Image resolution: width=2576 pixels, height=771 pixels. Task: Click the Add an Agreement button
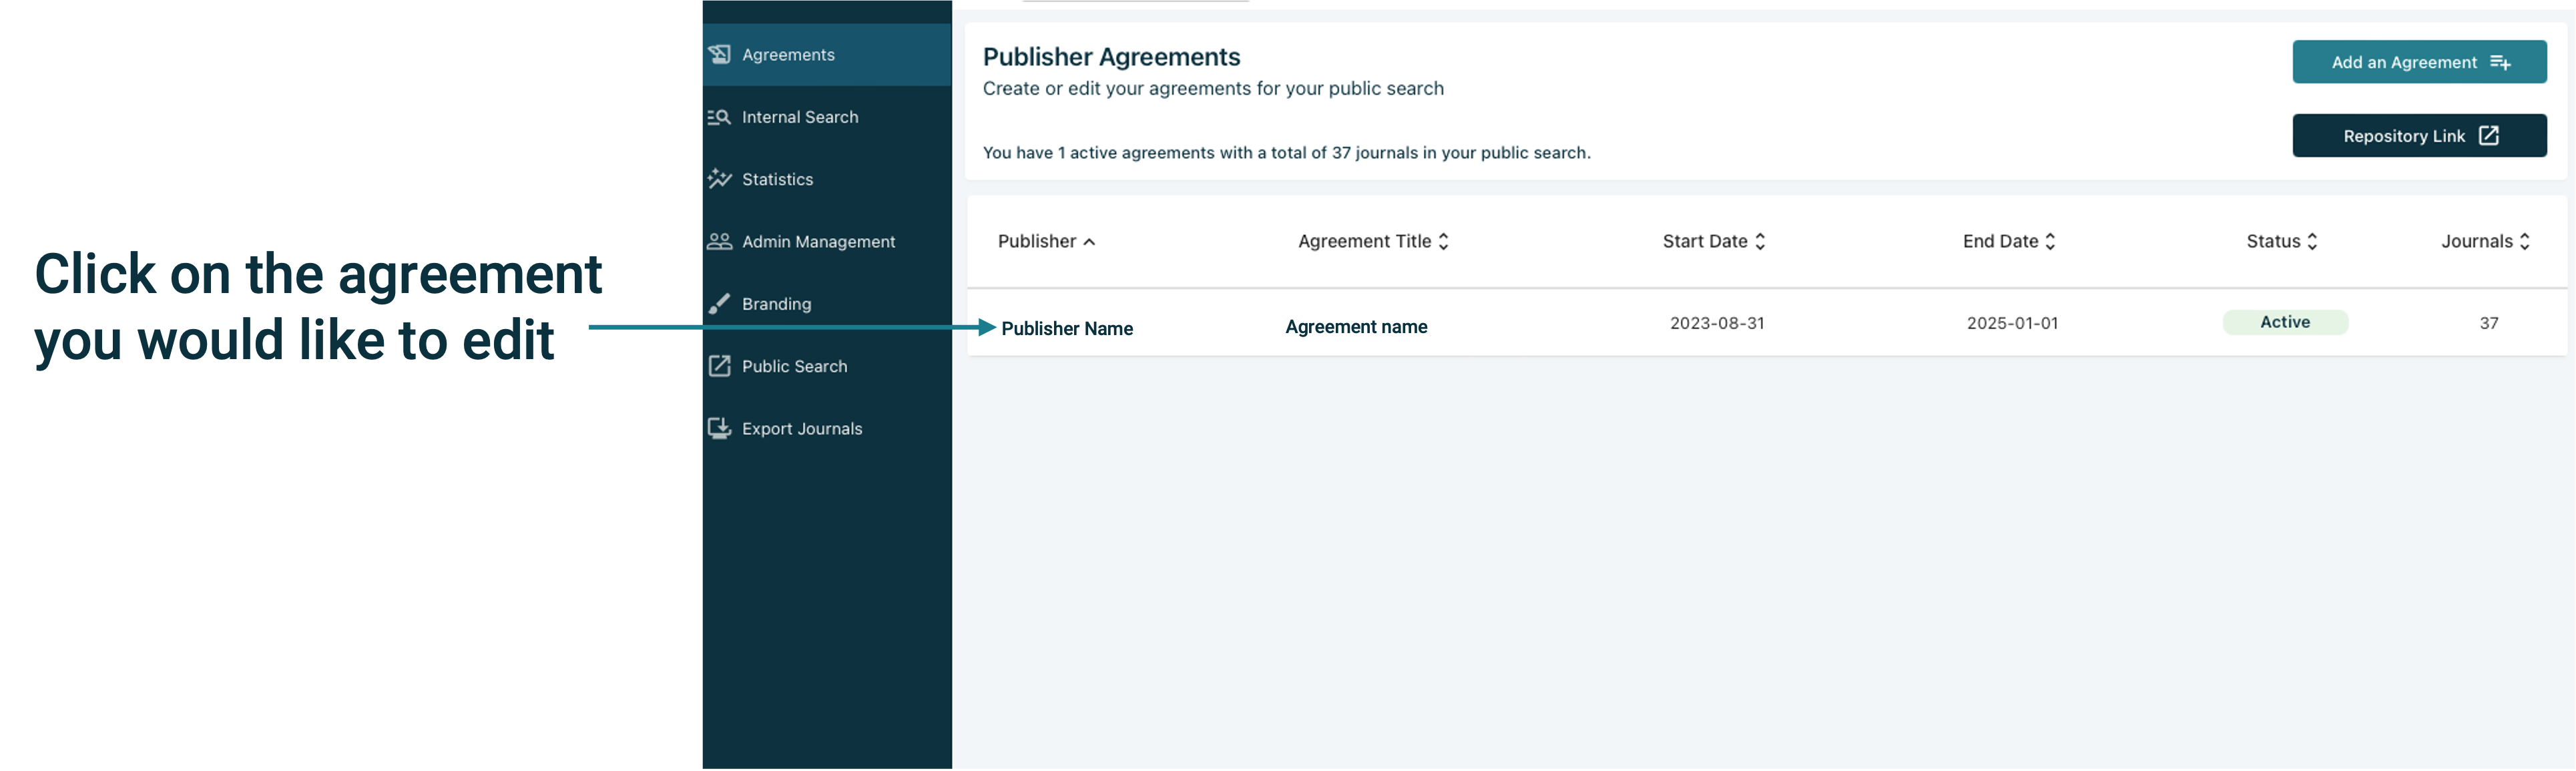click(2419, 61)
